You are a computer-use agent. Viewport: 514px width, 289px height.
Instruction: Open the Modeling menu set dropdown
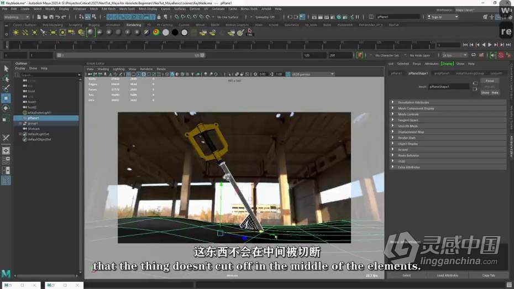[x=17, y=17]
